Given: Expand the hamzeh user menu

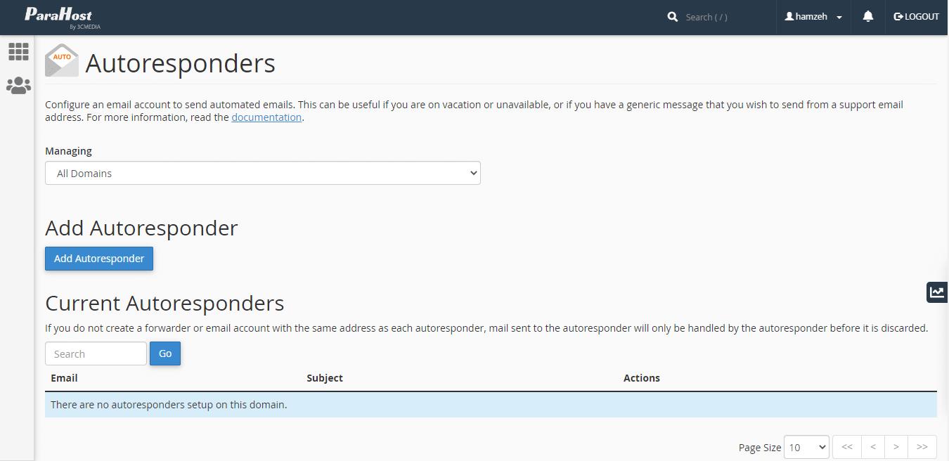Looking at the screenshot, I should click(x=813, y=17).
